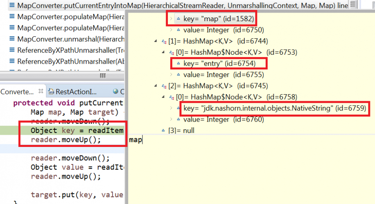Image resolution: width=375 pixels, height=204 pixels.
Task: Click the horizontal scrollbar under the stack list
Action: pyautogui.click(x=61, y=76)
